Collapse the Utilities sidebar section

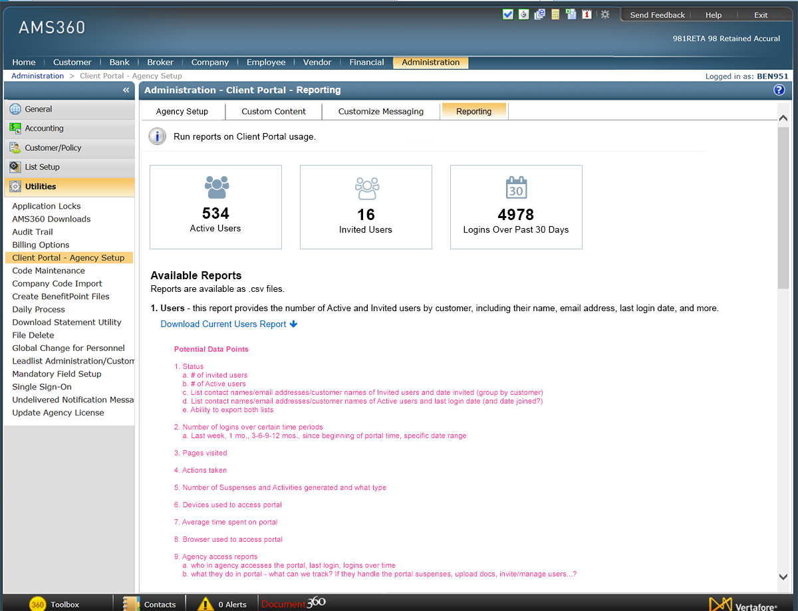(x=69, y=187)
